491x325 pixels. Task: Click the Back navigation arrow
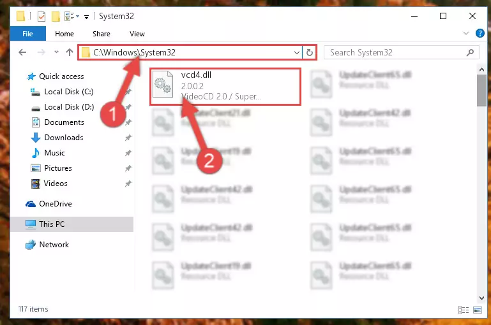(x=22, y=52)
